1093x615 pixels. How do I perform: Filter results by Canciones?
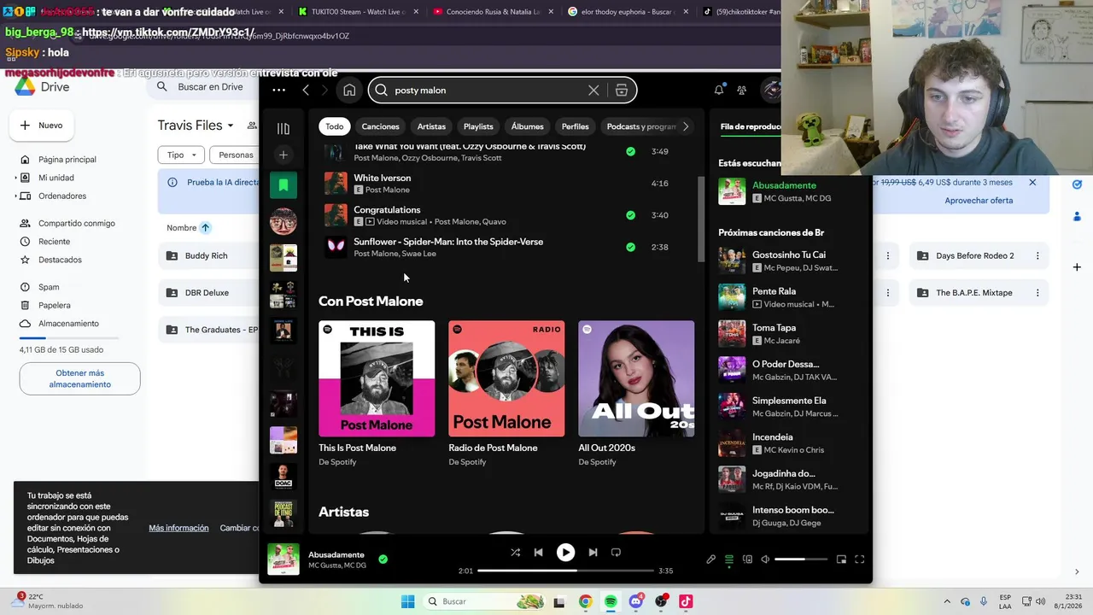[x=380, y=126]
